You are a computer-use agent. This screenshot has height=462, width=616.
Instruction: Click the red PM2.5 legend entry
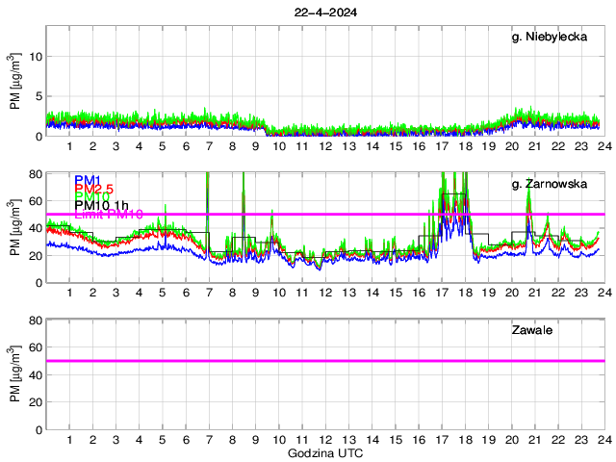click(x=94, y=190)
